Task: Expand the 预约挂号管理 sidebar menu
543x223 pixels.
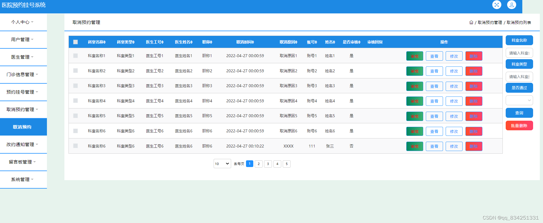Action: point(23,92)
